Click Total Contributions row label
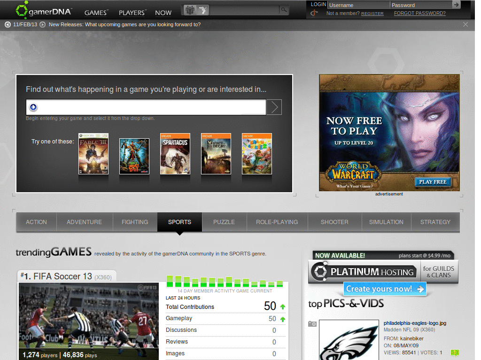The image size is (481, 360). [190, 307]
